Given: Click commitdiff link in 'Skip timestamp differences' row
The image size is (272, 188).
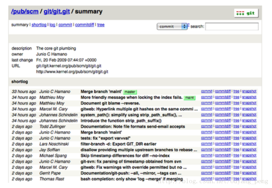Looking at the screenshot, I should click(x=223, y=155).
